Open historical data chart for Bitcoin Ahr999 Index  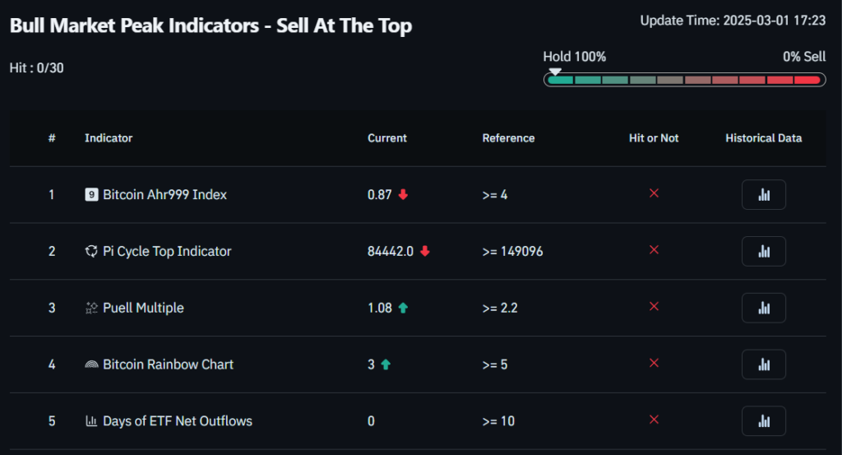pyautogui.click(x=763, y=195)
